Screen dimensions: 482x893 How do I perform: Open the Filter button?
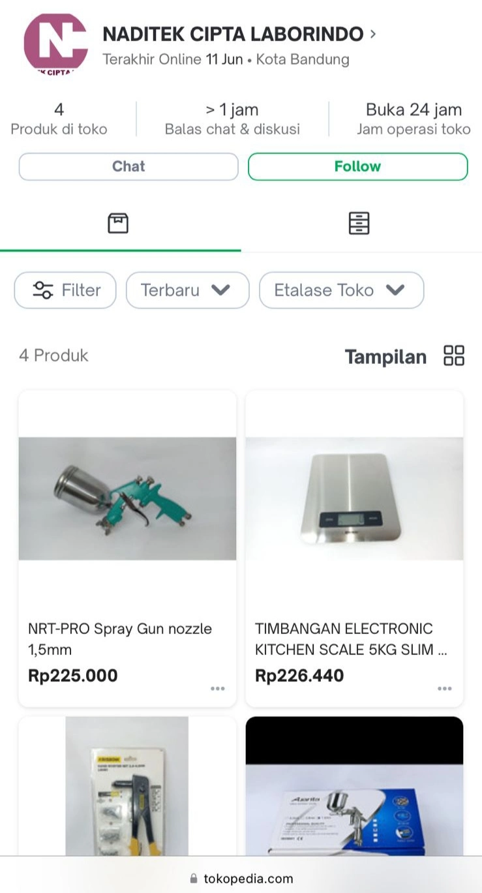click(x=65, y=290)
